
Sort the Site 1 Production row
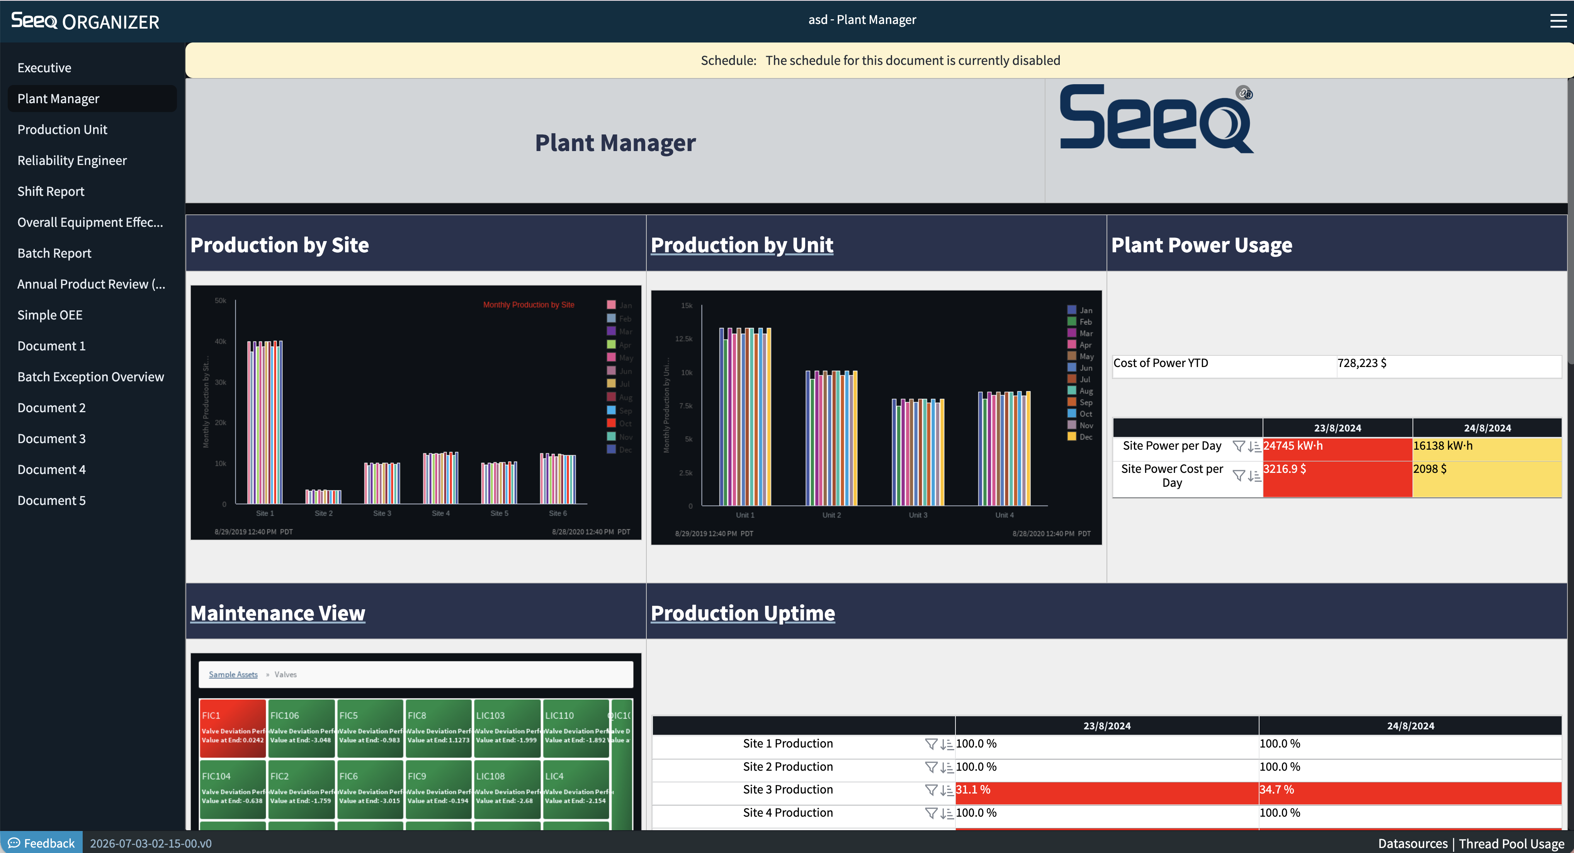947,744
